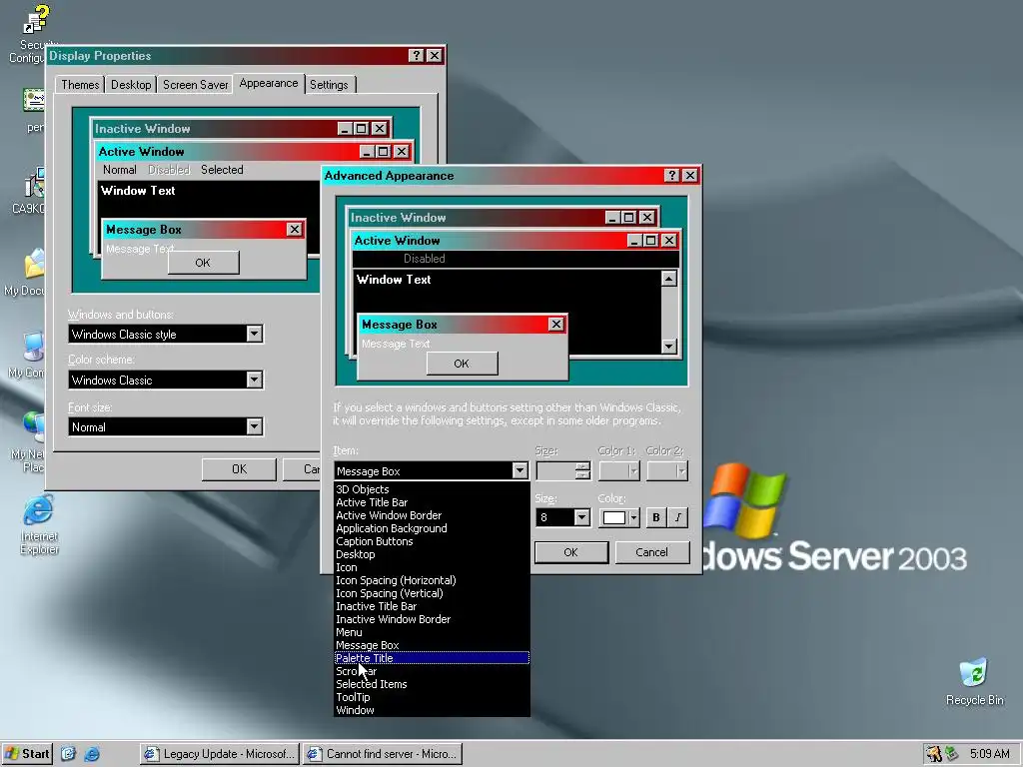Select the Appearance tab
1023x767 pixels.
click(x=268, y=84)
